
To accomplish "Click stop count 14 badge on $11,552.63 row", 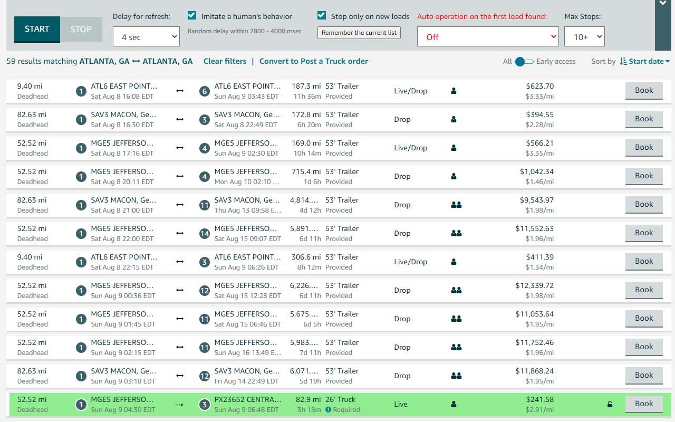I will pos(204,234).
